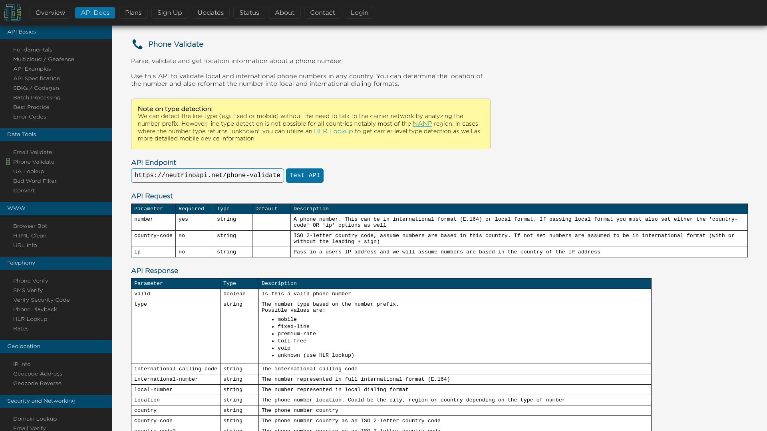Click the Login button
Viewport: 767px width, 431px height.
[360, 13]
